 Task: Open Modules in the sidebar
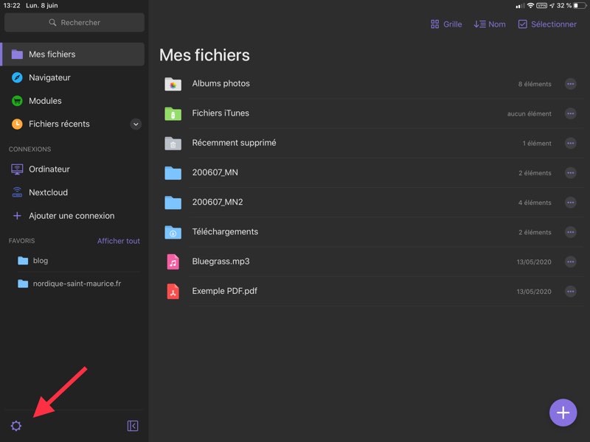pyautogui.click(x=45, y=101)
